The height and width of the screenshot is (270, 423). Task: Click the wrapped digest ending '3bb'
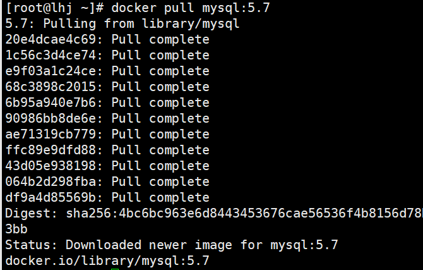16,229
